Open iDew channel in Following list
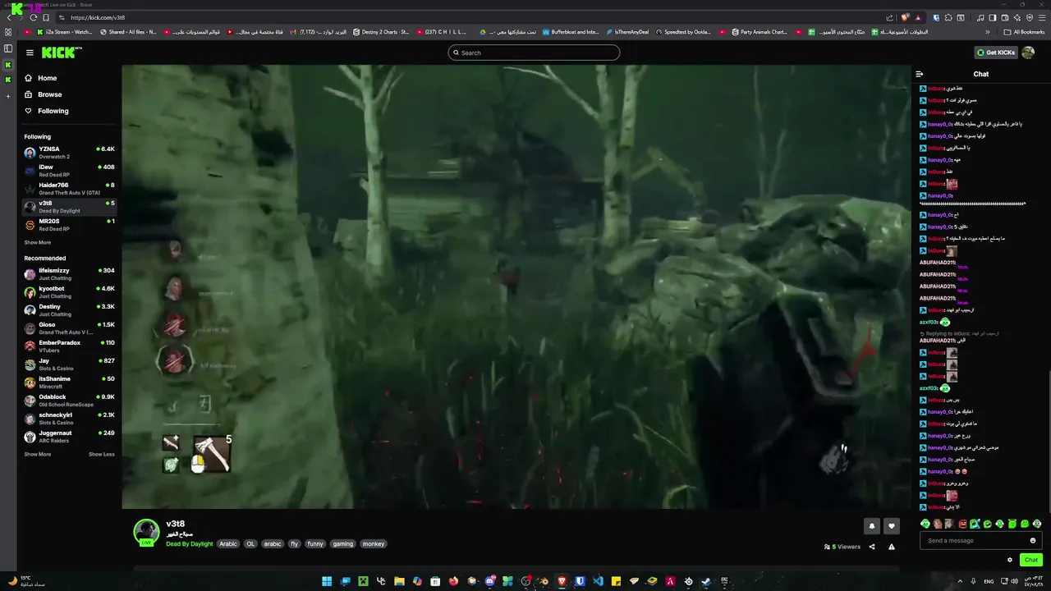Viewport: 1051px width, 591px height. [69, 171]
